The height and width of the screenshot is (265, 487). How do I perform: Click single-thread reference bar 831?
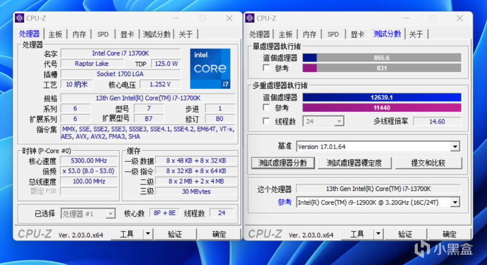pyautogui.click(x=382, y=68)
